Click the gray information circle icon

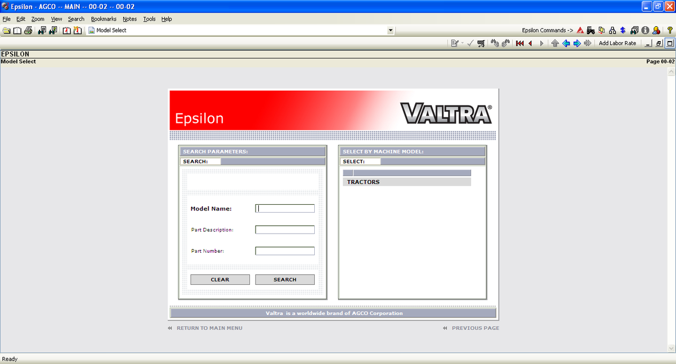pyautogui.click(x=645, y=31)
